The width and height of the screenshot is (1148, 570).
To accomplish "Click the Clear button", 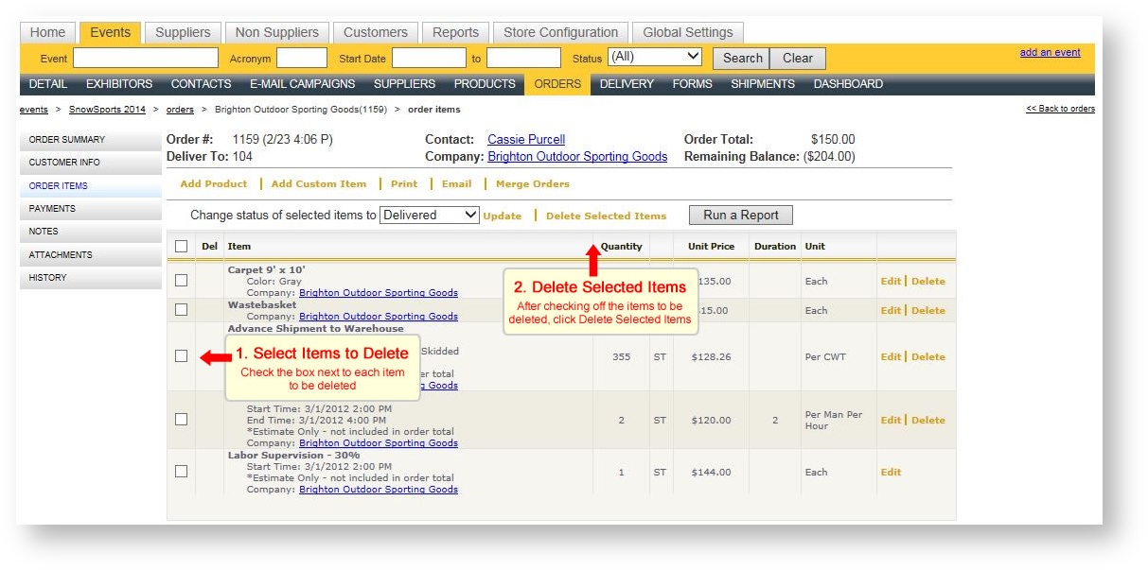I will (x=797, y=58).
